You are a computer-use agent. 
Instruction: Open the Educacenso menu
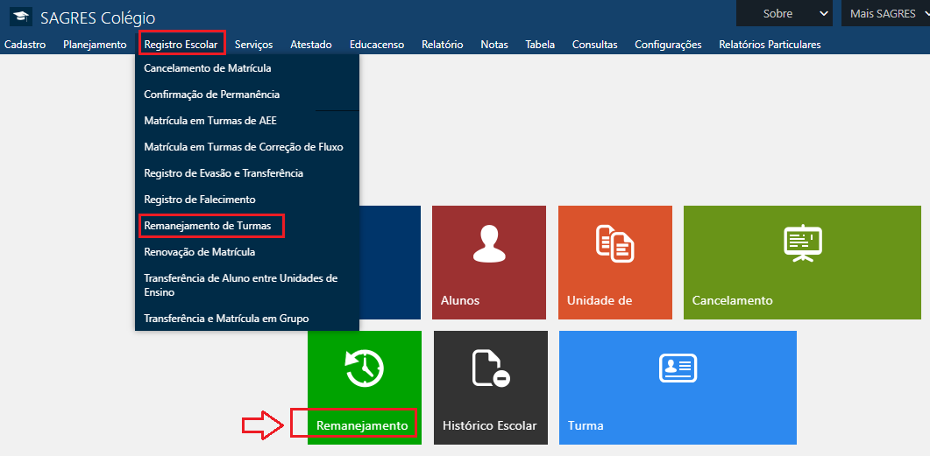point(377,45)
